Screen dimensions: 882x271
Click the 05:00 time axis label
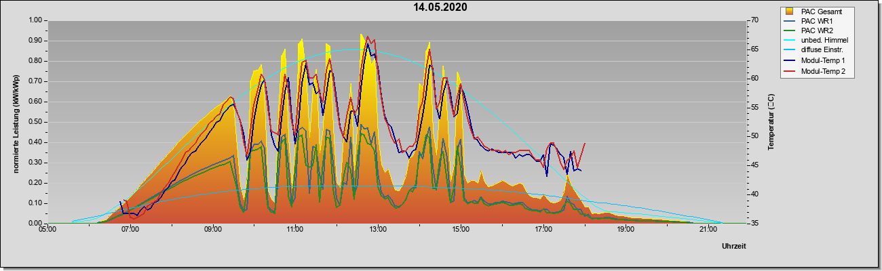(x=47, y=230)
